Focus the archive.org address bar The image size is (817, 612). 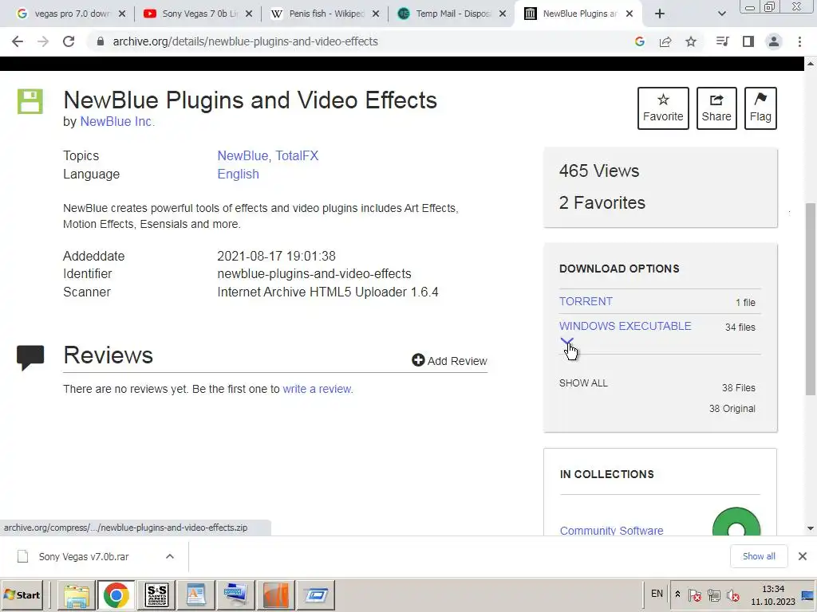(360, 41)
